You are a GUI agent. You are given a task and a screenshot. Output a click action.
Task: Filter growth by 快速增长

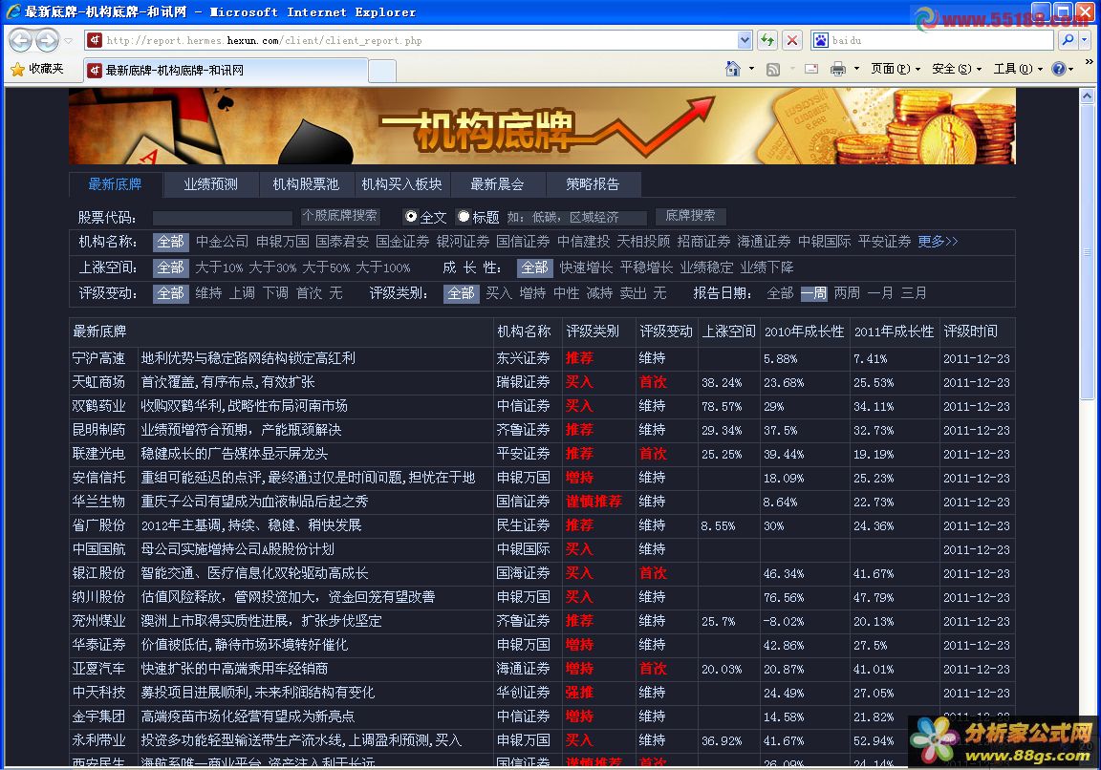click(586, 268)
